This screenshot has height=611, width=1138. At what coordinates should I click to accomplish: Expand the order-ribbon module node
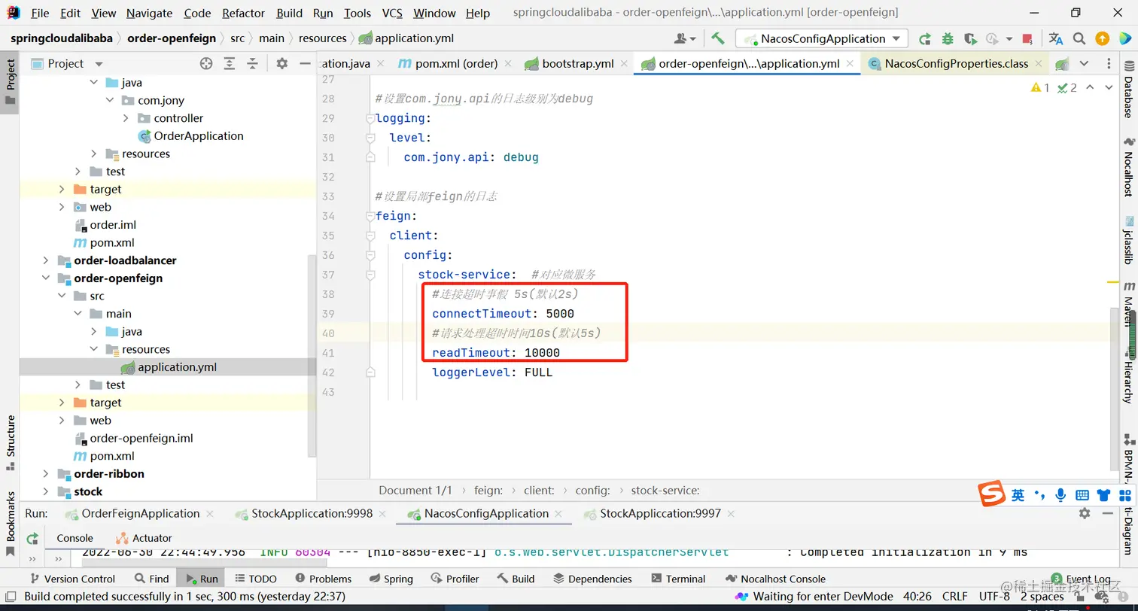(46, 474)
